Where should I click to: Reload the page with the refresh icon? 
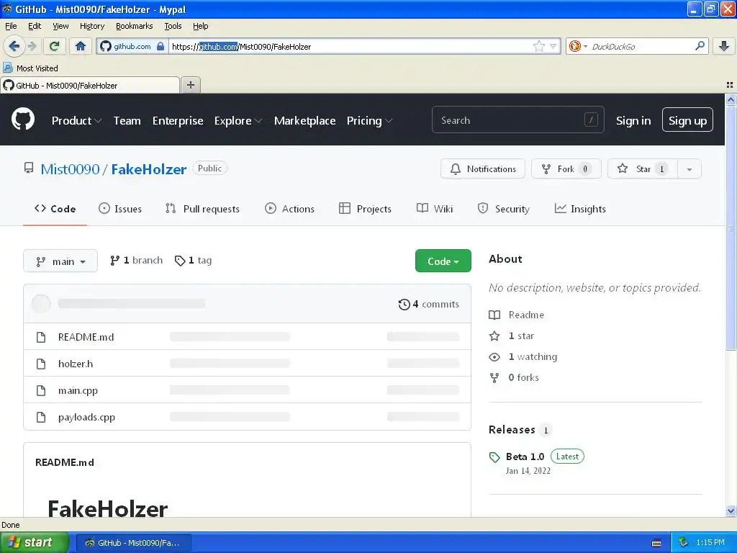(x=54, y=46)
